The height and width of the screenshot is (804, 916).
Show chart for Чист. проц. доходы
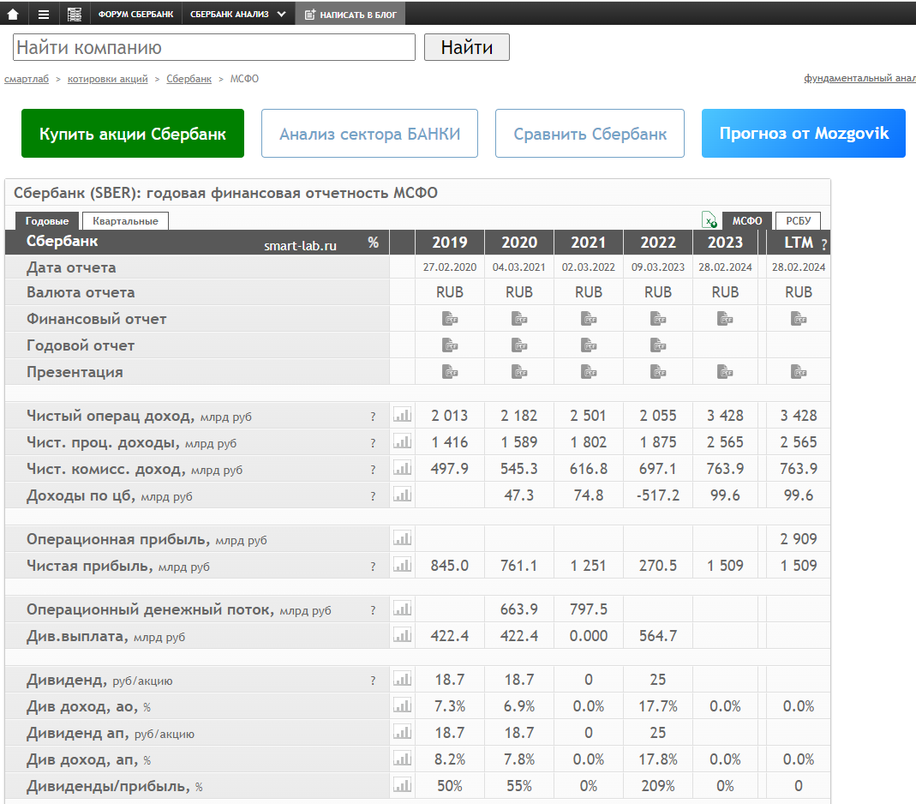click(403, 441)
